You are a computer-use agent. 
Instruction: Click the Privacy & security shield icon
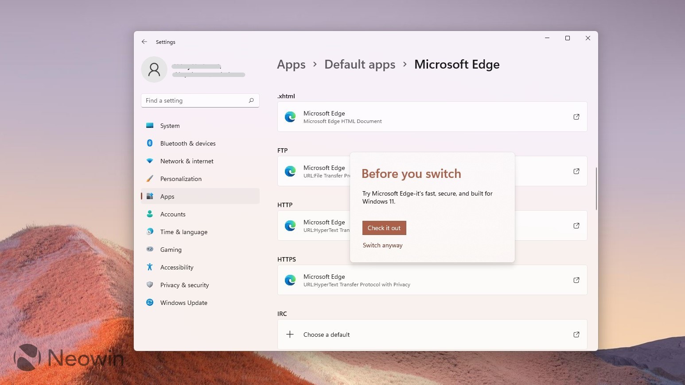[150, 285]
